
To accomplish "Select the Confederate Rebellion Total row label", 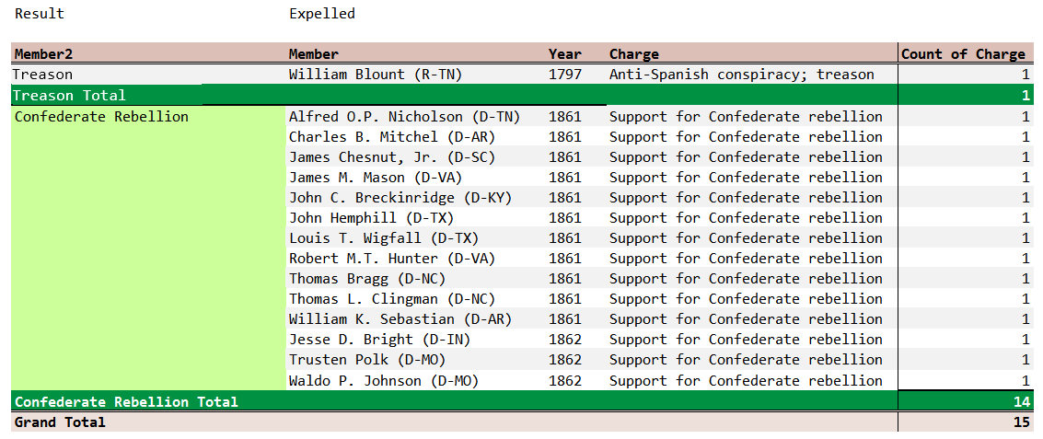I will tap(126, 401).
